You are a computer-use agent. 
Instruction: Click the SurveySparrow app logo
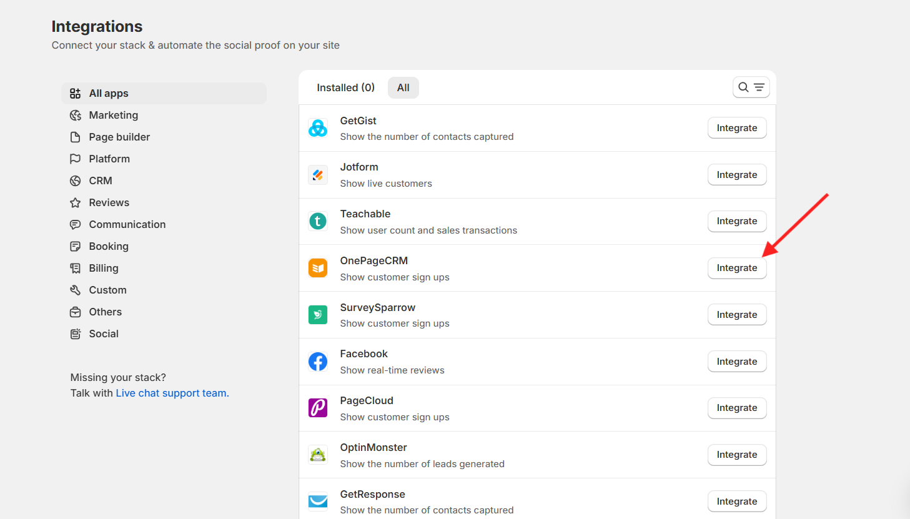click(318, 315)
